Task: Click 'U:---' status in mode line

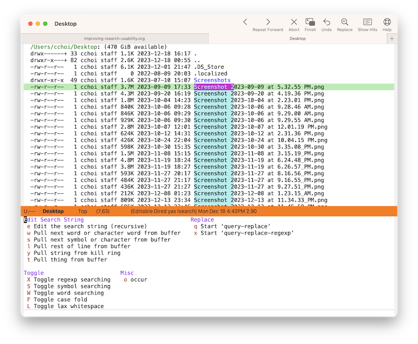Action: coord(30,211)
